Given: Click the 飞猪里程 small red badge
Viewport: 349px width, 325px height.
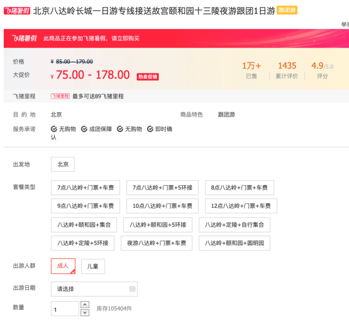Looking at the screenshot, I should click(60, 96).
